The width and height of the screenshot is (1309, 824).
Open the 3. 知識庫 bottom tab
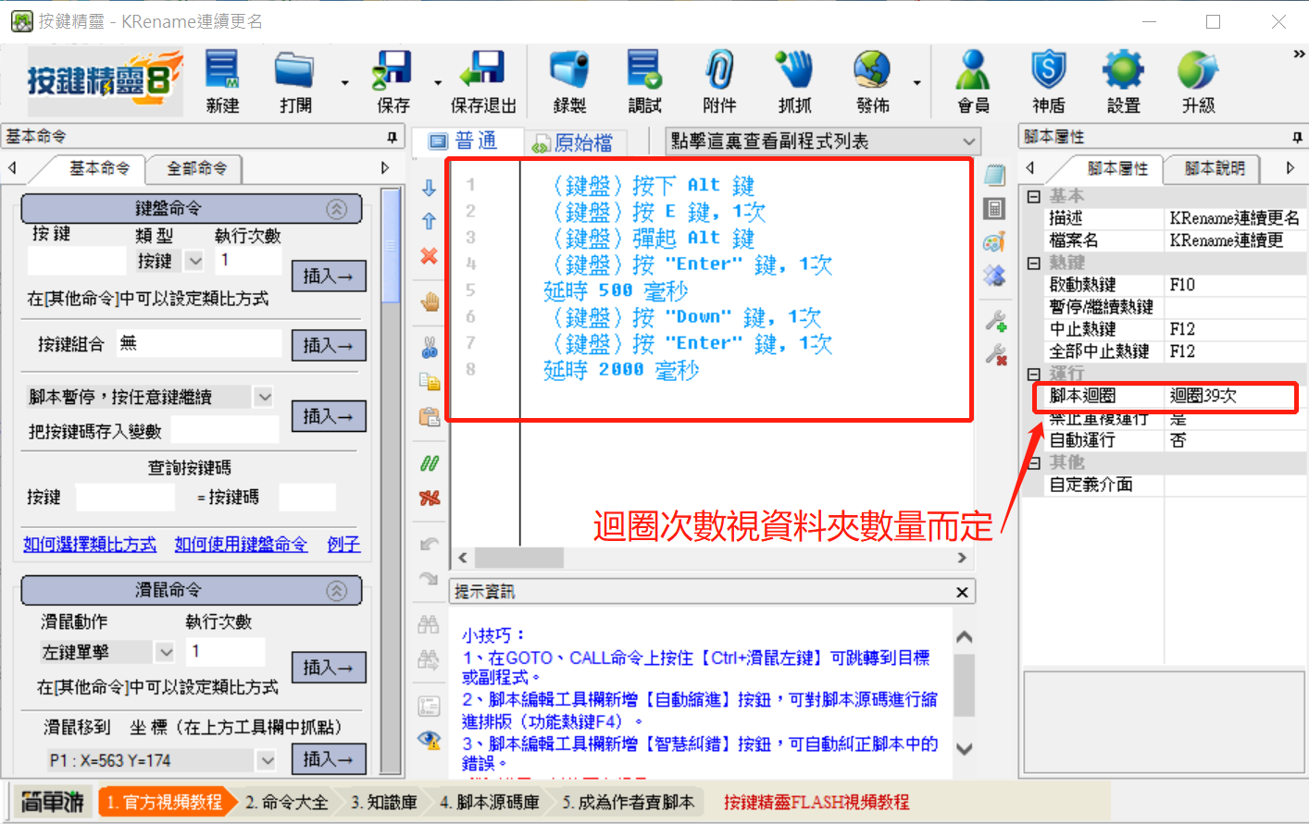384,803
